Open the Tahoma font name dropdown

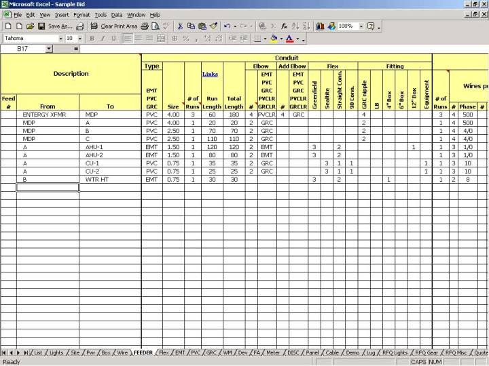[60, 39]
